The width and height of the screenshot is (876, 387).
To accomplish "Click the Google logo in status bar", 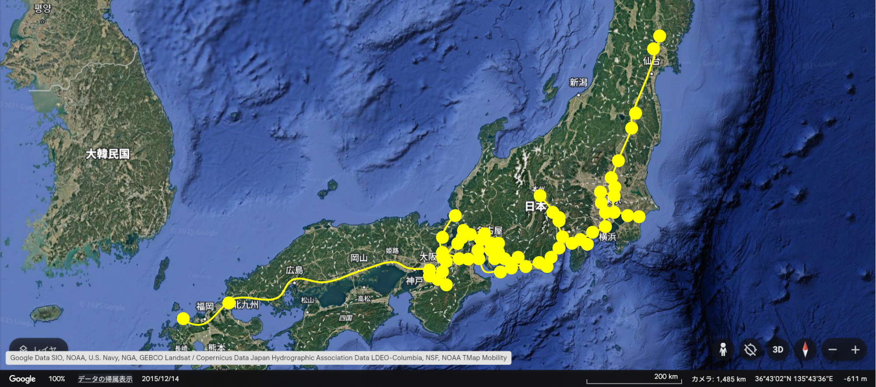I will coord(22,379).
